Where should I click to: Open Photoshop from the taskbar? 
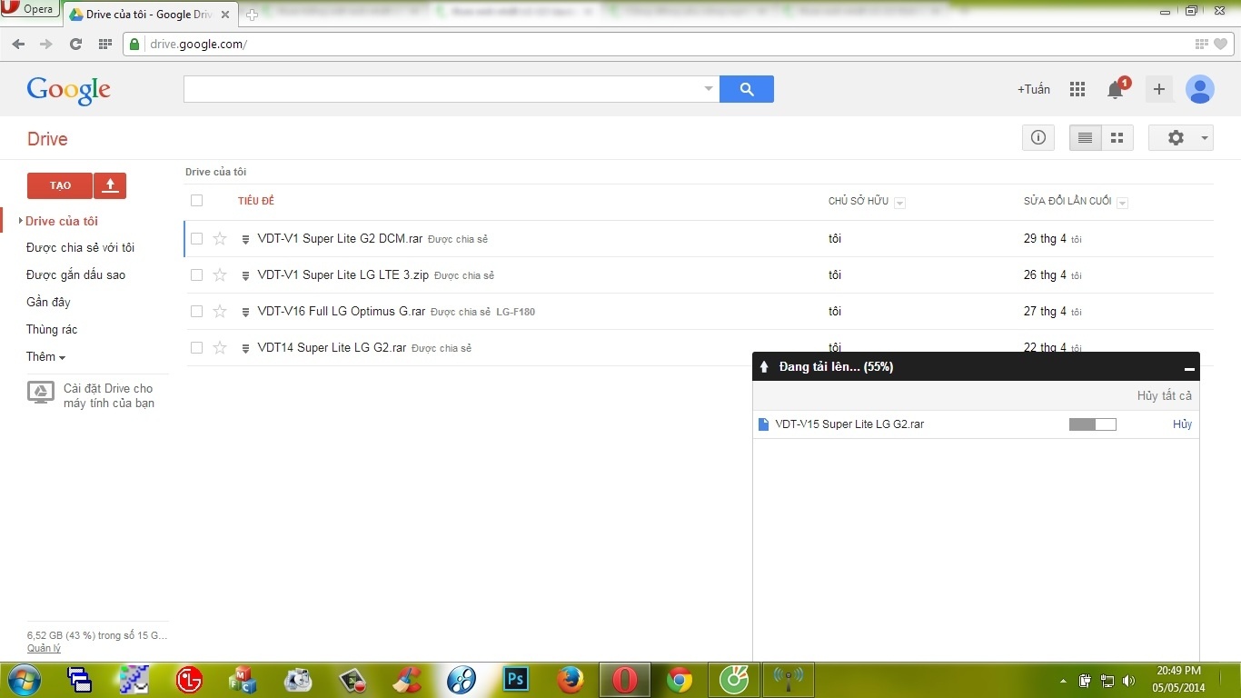click(x=516, y=679)
